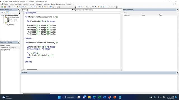179x100 pixels.
Task: Close the Exécution panel
Action: tap(178, 73)
